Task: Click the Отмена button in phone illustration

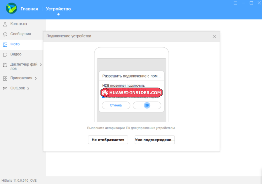Action: tap(116, 105)
